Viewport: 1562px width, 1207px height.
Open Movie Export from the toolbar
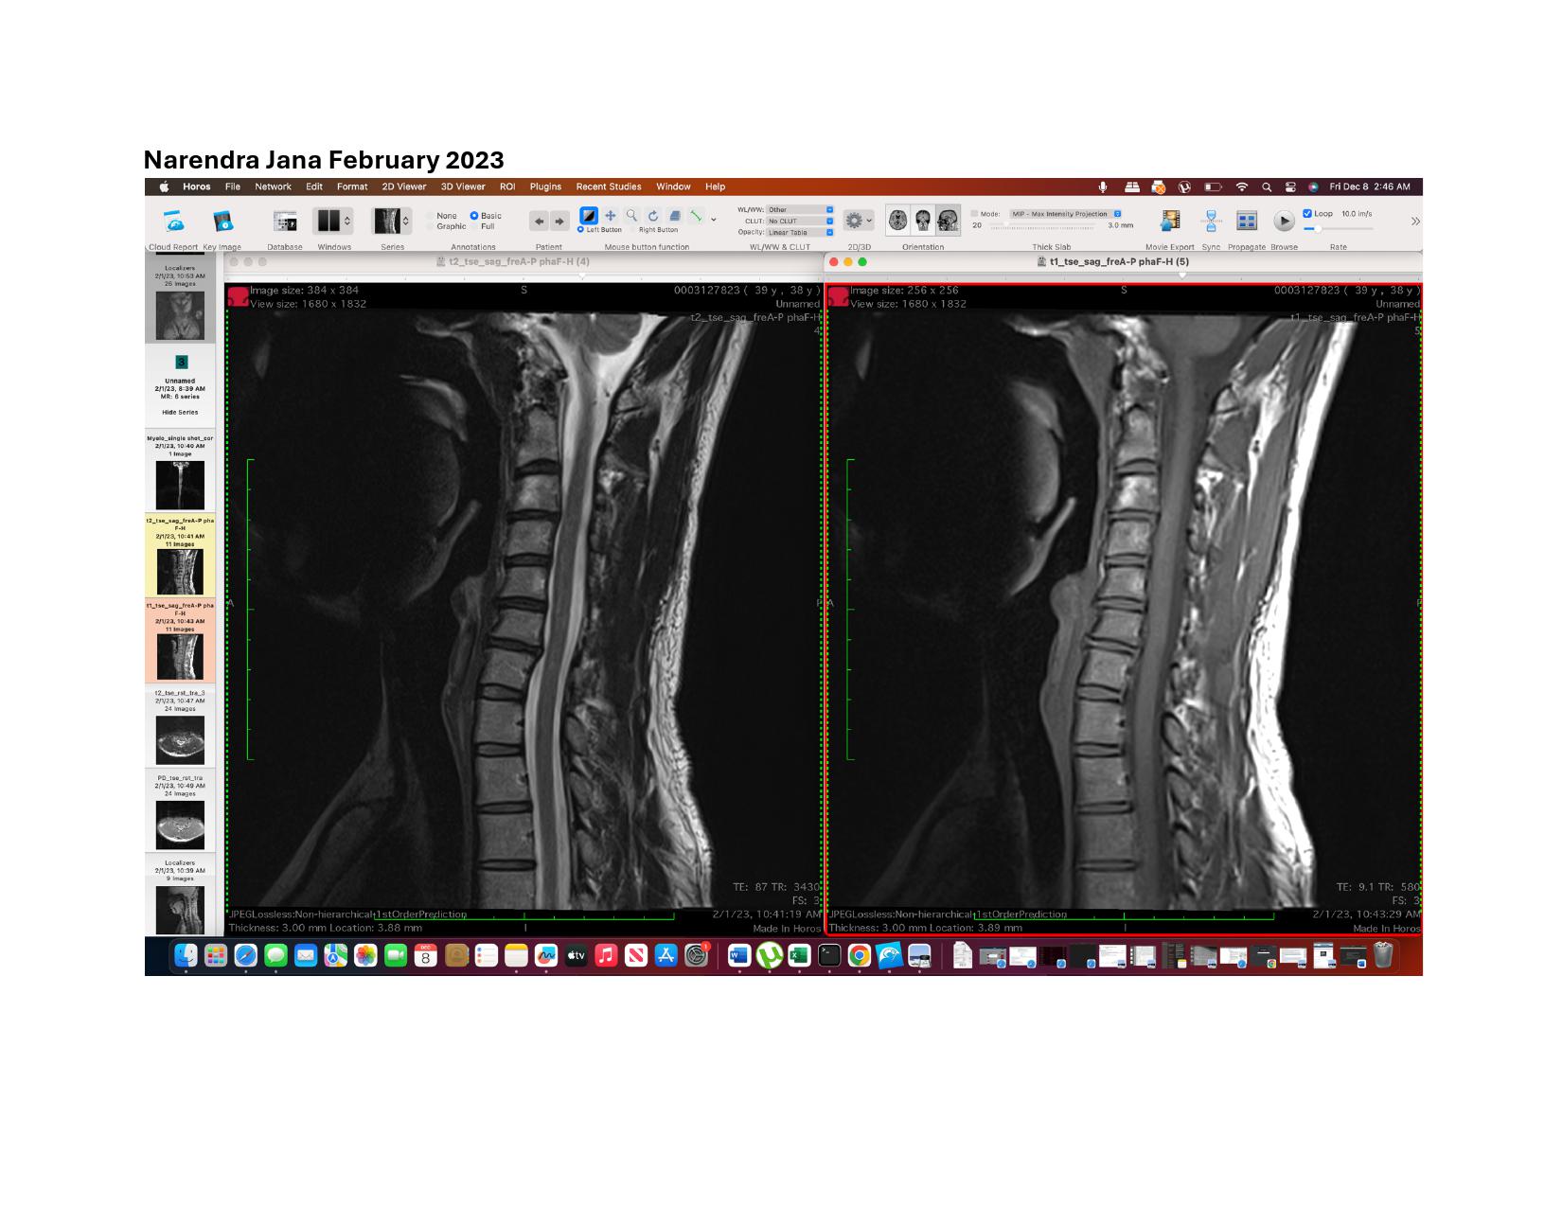[1170, 222]
